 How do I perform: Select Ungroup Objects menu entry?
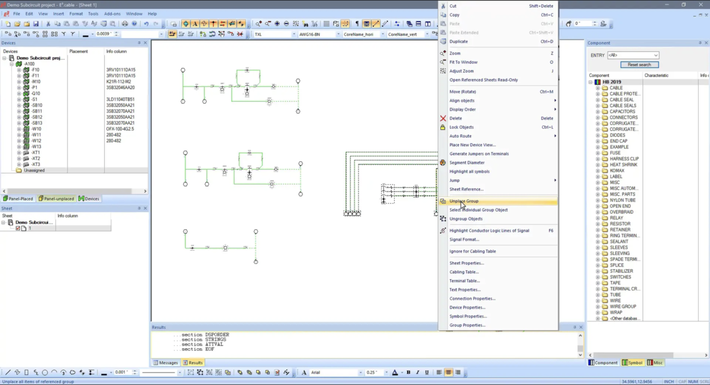point(466,219)
